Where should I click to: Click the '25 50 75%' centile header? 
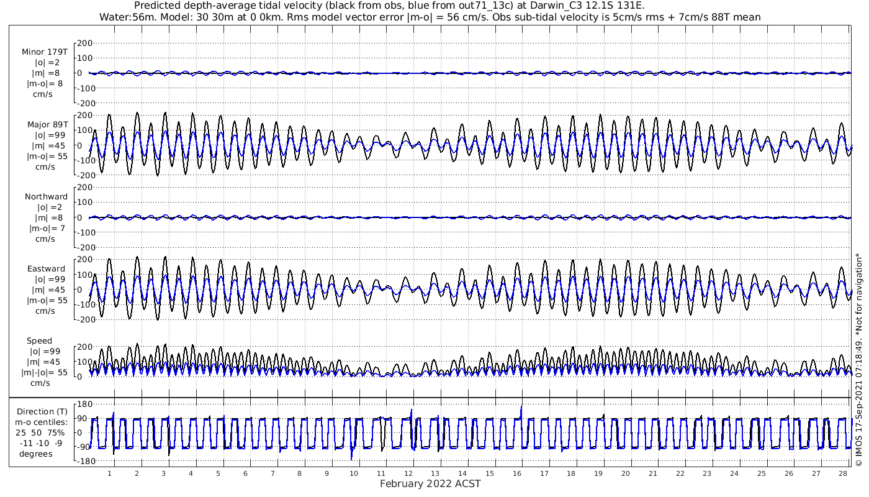[x=40, y=432]
